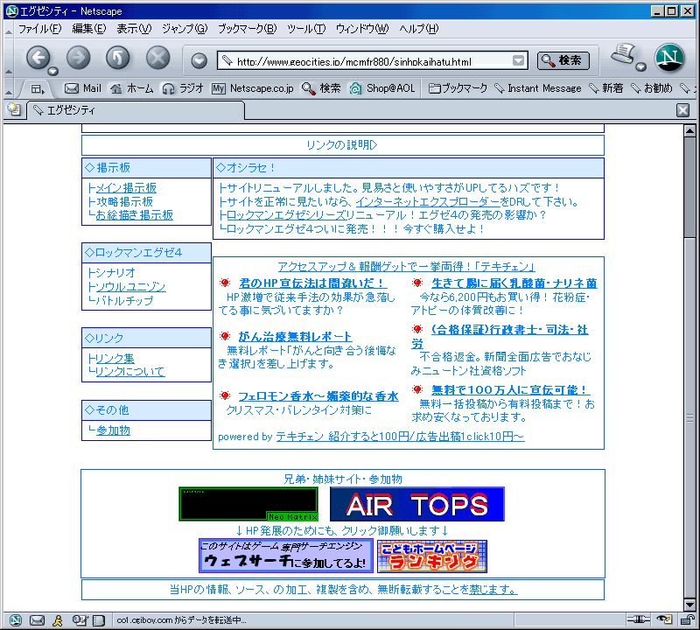Collapse the personal toolbar grippy handle
This screenshot has height=630, width=700.
9,89
